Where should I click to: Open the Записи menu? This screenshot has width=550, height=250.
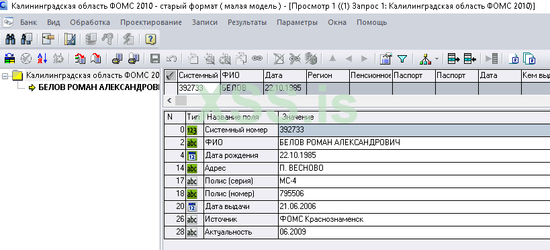click(205, 22)
